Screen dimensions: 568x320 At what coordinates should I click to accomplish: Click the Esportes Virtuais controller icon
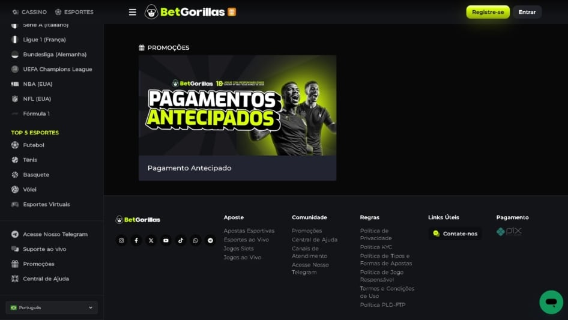coord(15,204)
